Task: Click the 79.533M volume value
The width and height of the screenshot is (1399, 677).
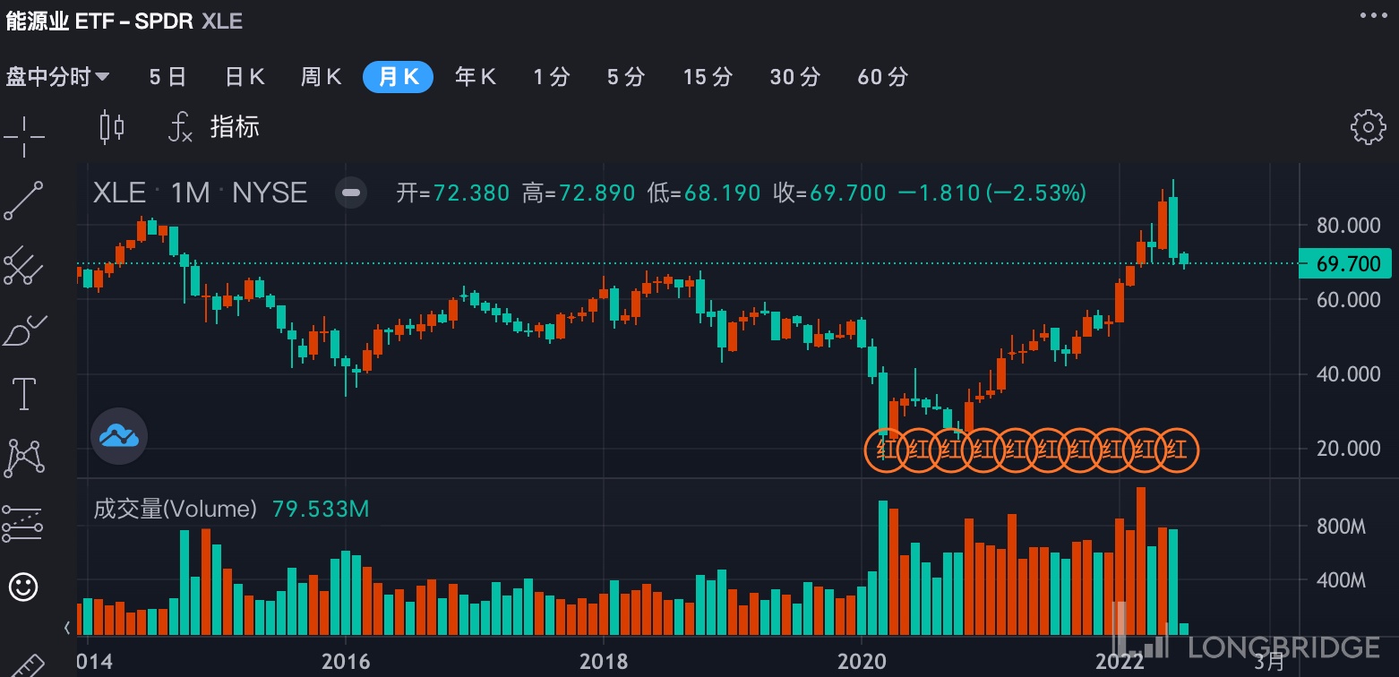Action: (x=321, y=510)
